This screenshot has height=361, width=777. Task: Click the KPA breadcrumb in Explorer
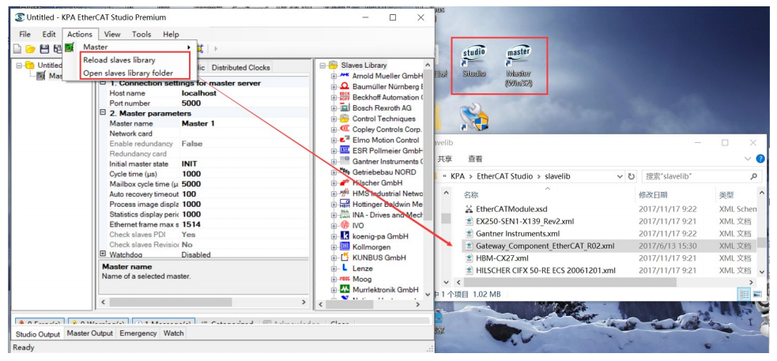tap(458, 176)
